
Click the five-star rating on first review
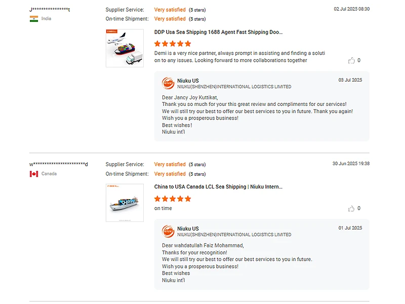tap(173, 44)
